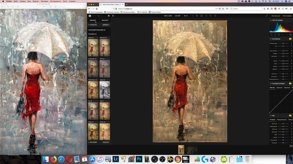
Task: Collapse the ГИСТОГРАММА section triangle
Action: [271, 20]
